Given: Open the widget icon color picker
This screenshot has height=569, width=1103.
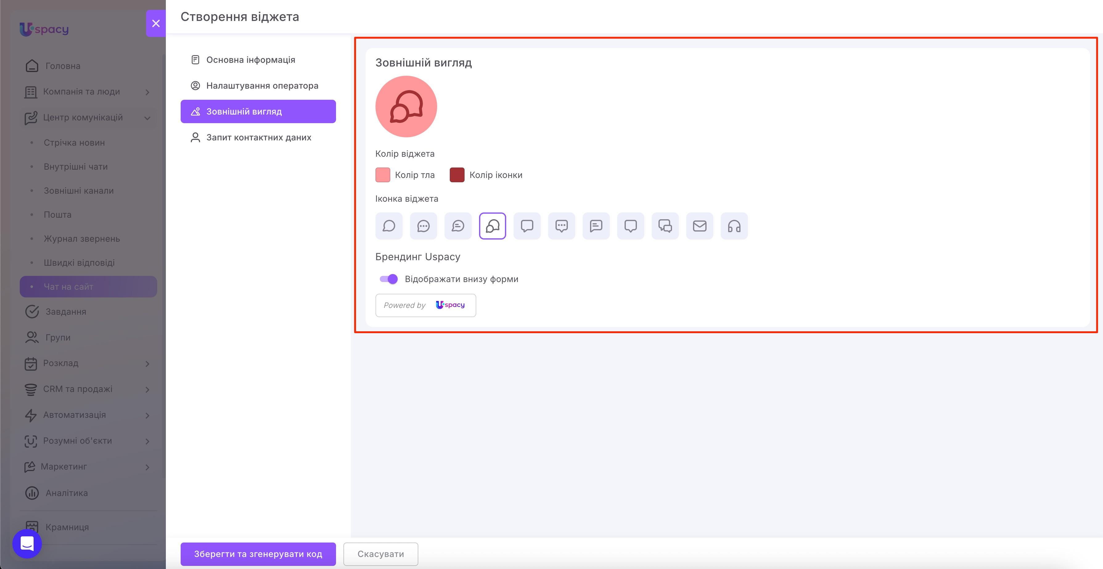Looking at the screenshot, I should pos(457,175).
